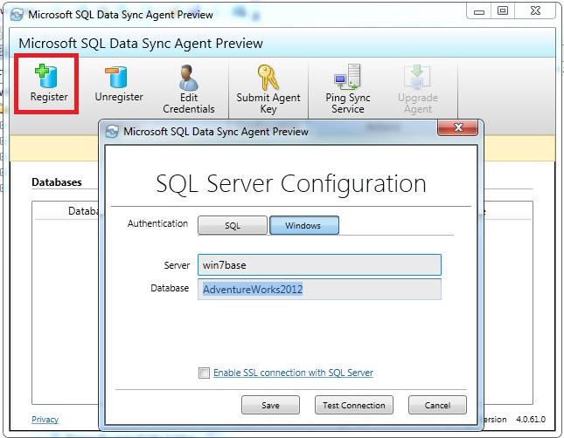This screenshot has height=438, width=564.
Task: Maximize the Data Sync Agent main window
Action: coord(503,11)
